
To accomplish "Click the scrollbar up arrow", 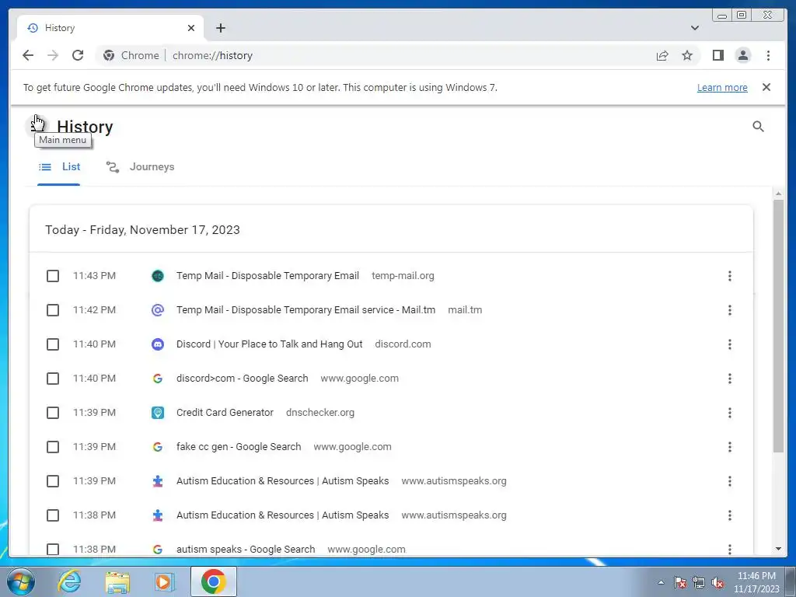I will (778, 194).
